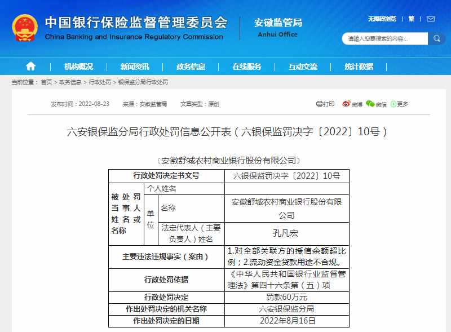Click 安徽监管局 Anhui Office title
The width and height of the screenshot is (451, 332).
tap(278, 27)
